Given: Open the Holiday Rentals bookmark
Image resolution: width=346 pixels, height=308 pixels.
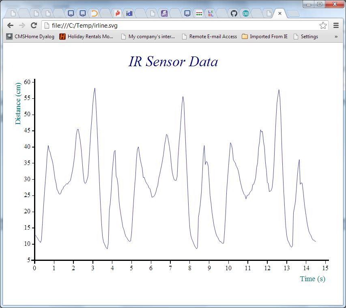Looking at the screenshot, I should [86, 37].
